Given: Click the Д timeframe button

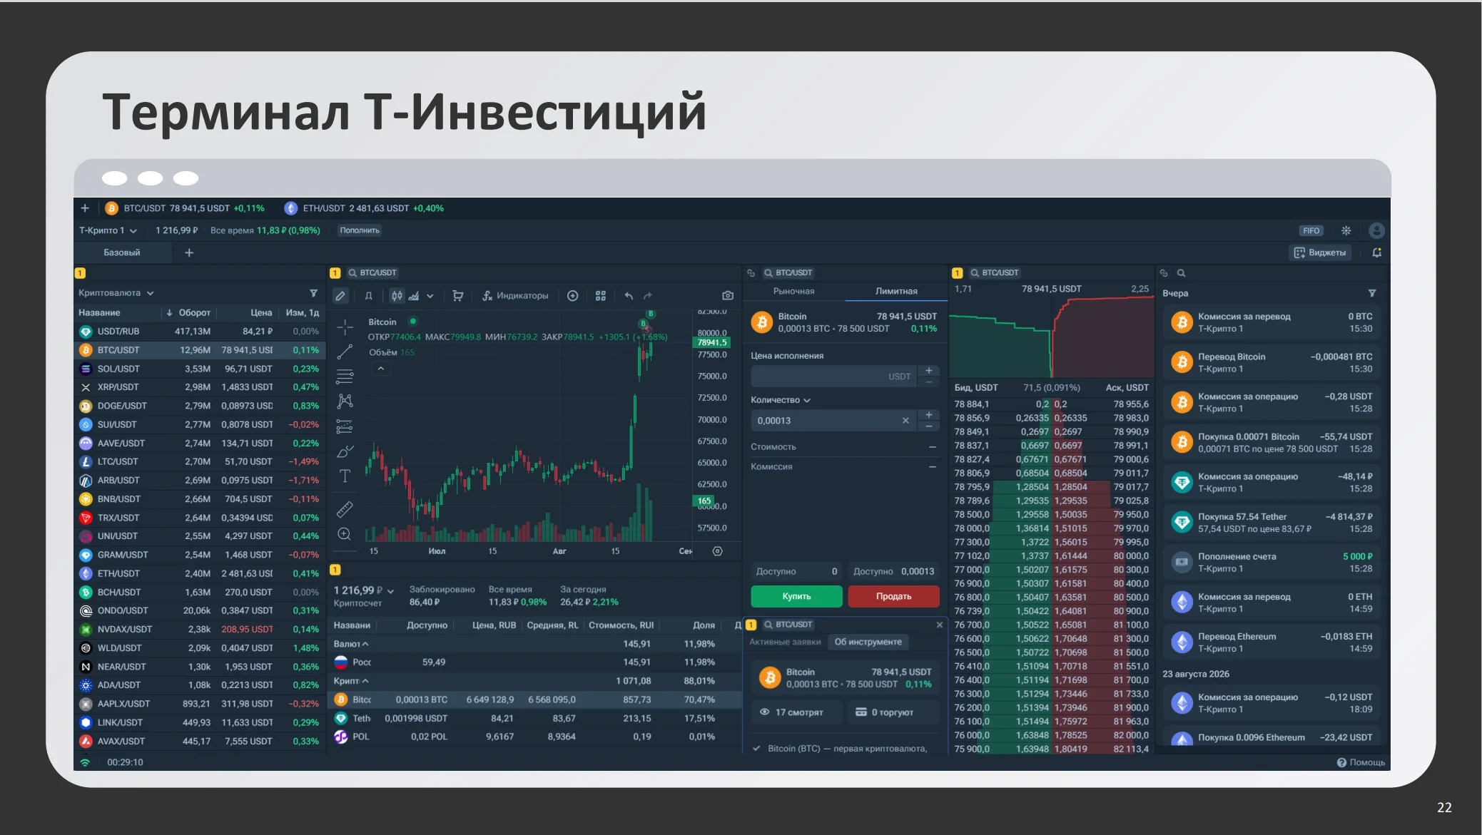Looking at the screenshot, I should pyautogui.click(x=369, y=296).
